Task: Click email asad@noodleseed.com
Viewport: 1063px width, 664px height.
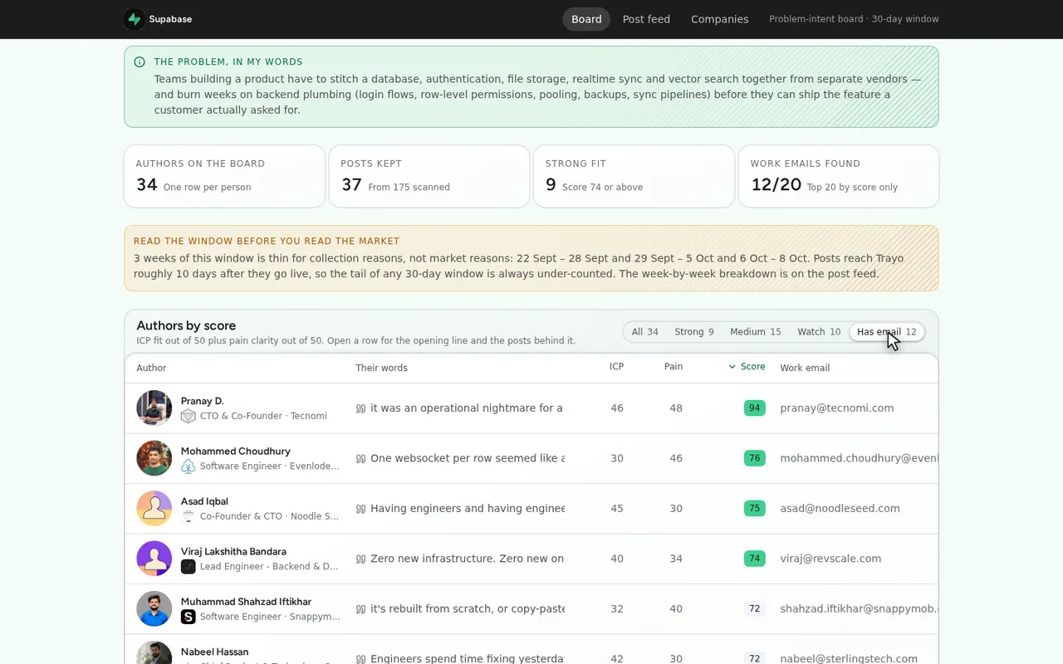Action: pyautogui.click(x=840, y=509)
